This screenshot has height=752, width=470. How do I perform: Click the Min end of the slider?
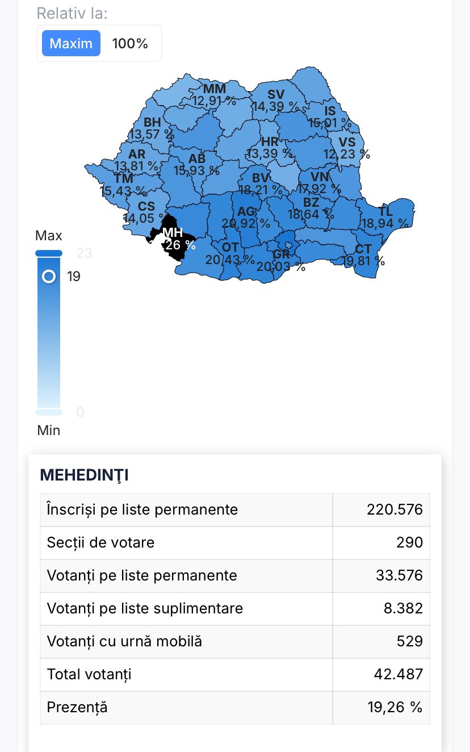pos(49,412)
